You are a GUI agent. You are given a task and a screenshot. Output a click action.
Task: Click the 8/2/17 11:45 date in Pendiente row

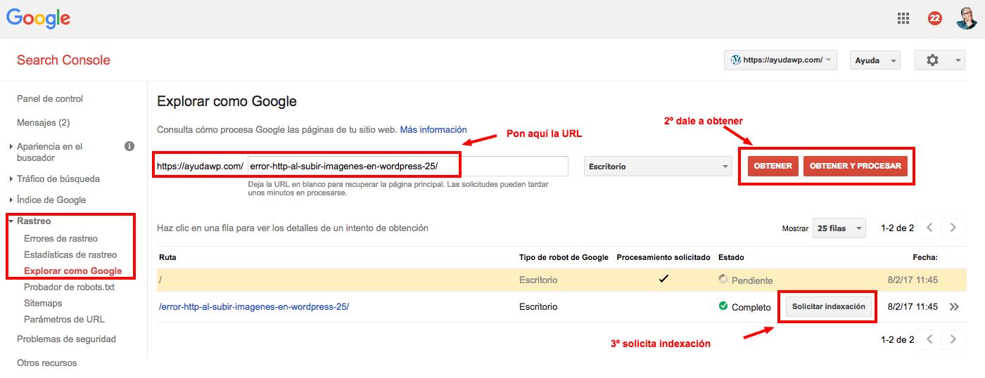913,280
